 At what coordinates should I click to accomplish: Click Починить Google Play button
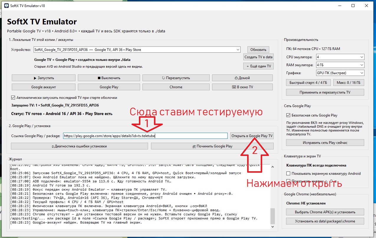(x=212, y=146)
